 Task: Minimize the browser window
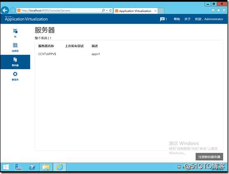[208, 4]
